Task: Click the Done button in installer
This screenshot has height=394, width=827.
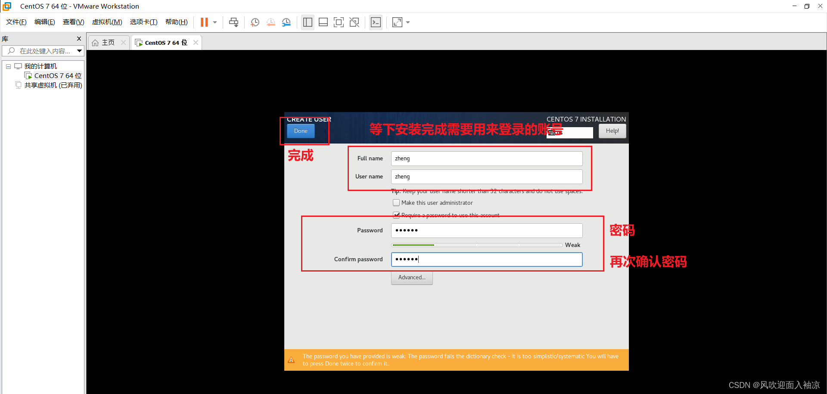Action: tap(301, 131)
